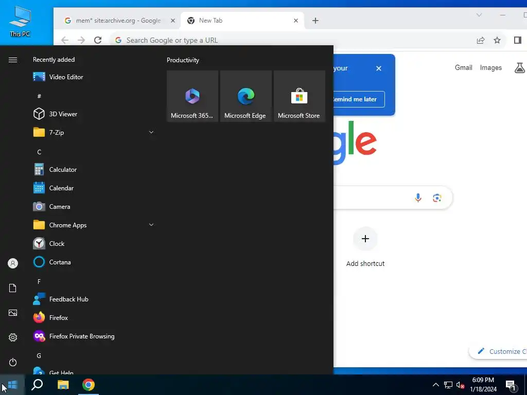This screenshot has width=527, height=395.
Task: Open the network tray icon
Action: point(448,385)
